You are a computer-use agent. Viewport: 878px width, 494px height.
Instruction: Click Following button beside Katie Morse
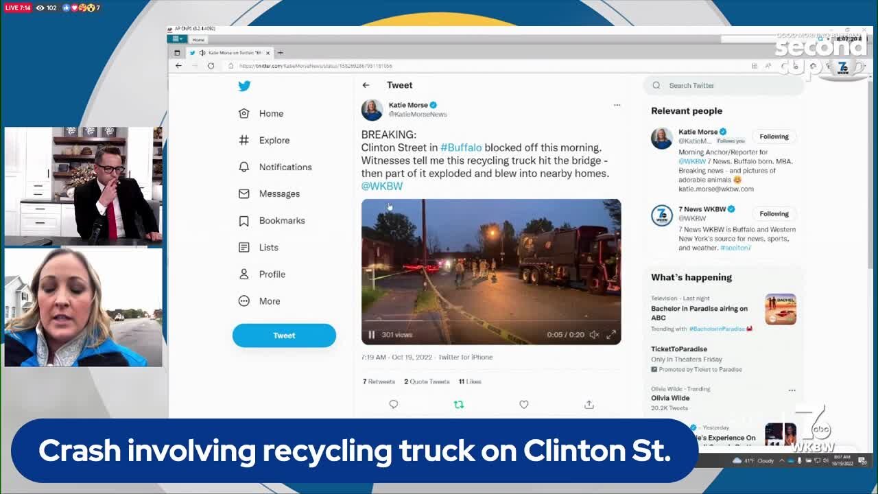[x=774, y=137]
